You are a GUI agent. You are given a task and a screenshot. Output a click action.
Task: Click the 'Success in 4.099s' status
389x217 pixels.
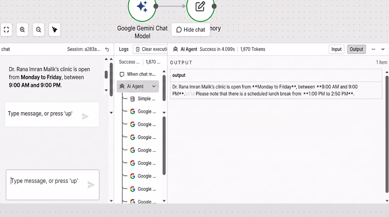click(217, 49)
